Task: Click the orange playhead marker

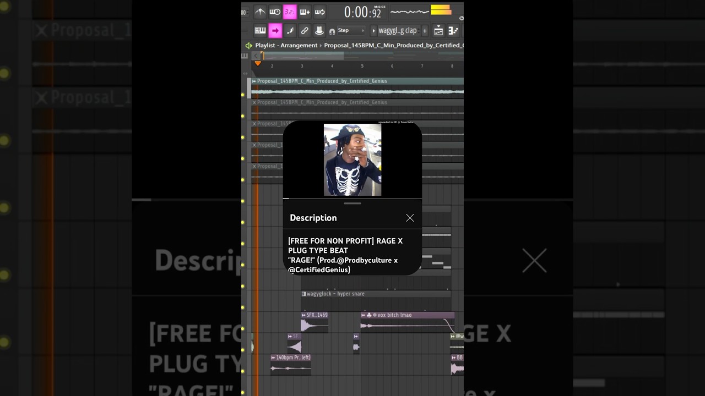Action: click(257, 63)
